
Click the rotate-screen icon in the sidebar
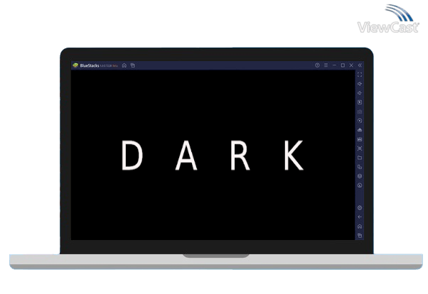360,167
